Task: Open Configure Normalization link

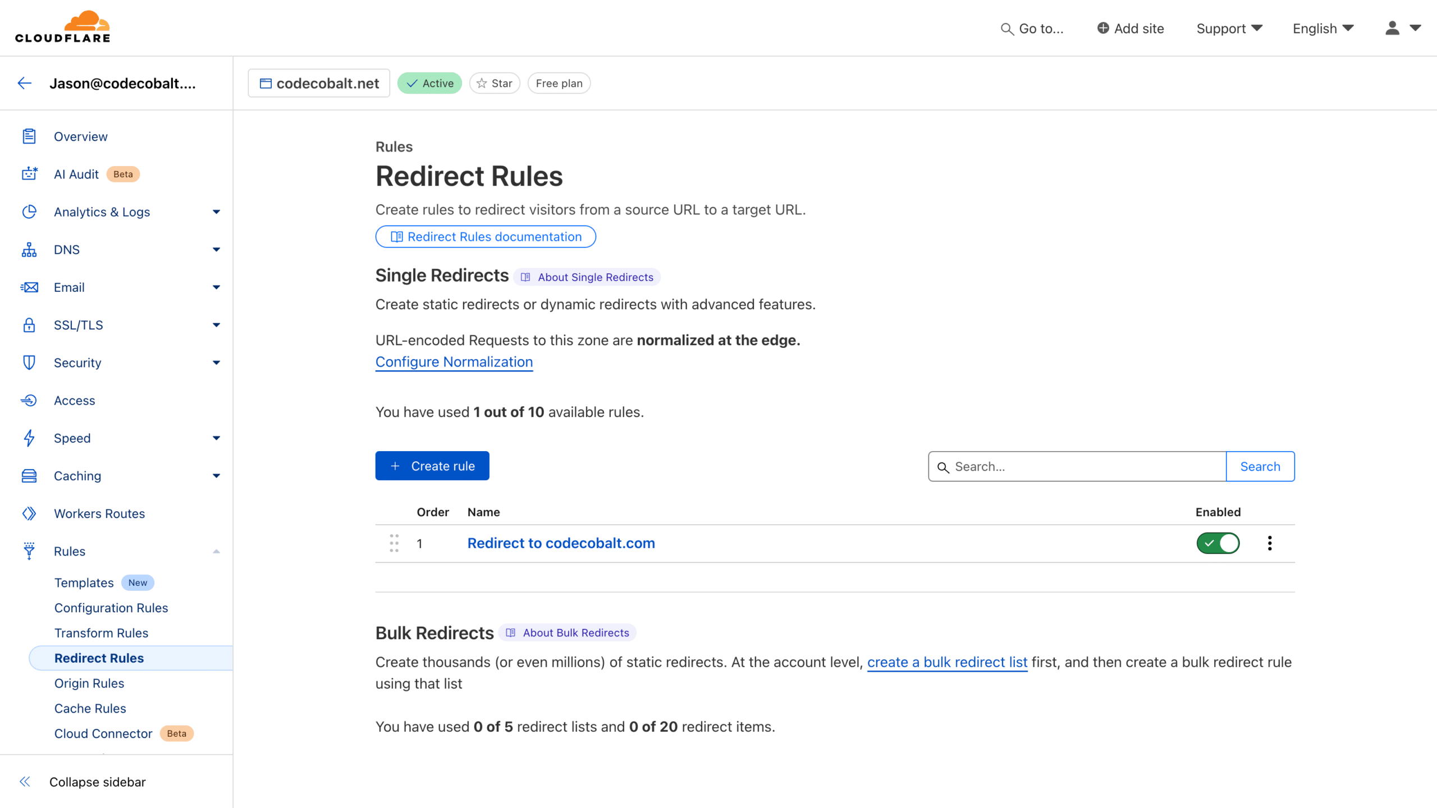Action: [454, 361]
